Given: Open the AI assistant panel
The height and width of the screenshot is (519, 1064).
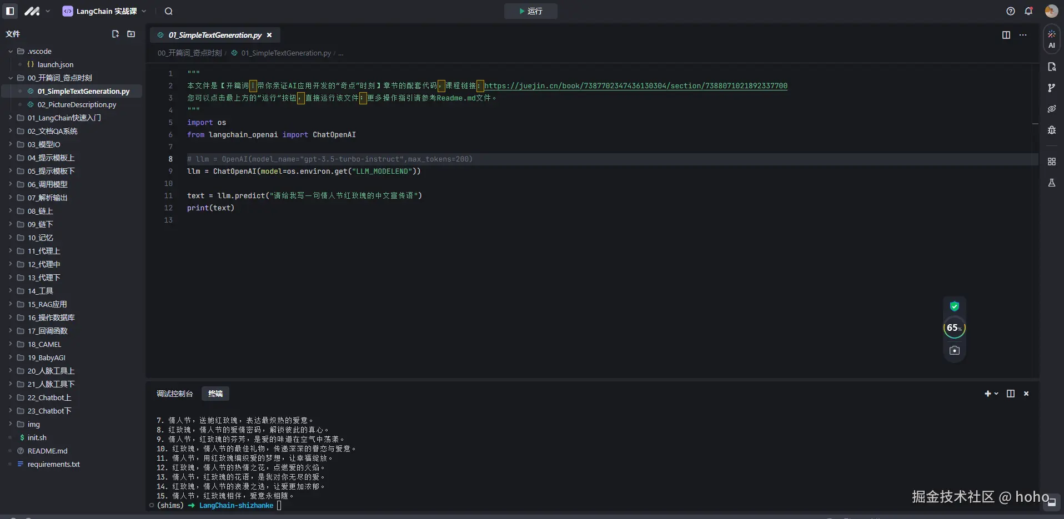Looking at the screenshot, I should [x=1051, y=39].
